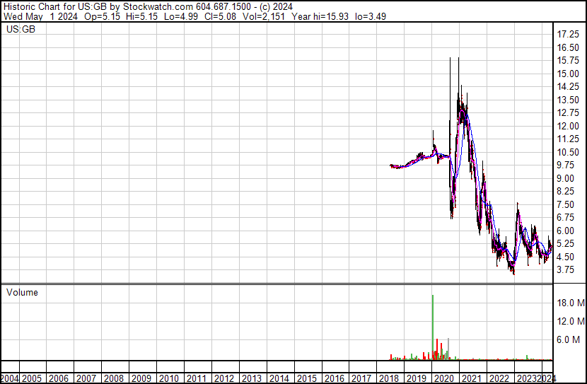This screenshot has width=587, height=384.
Task: Click the 12.75 price axis label
Action: pos(568,113)
